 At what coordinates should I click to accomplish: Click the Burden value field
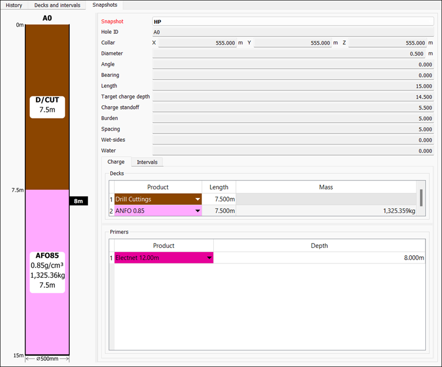pyautogui.click(x=293, y=118)
